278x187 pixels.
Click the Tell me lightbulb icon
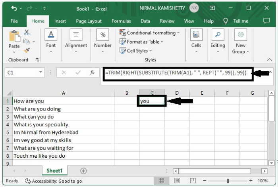click(226, 21)
